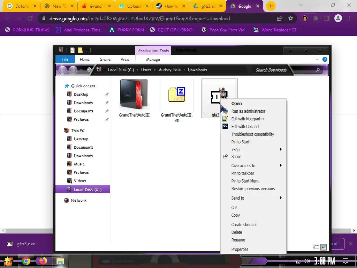Click the Properties quick access toolbar icon
The height and width of the screenshot is (268, 357).
point(73,50)
